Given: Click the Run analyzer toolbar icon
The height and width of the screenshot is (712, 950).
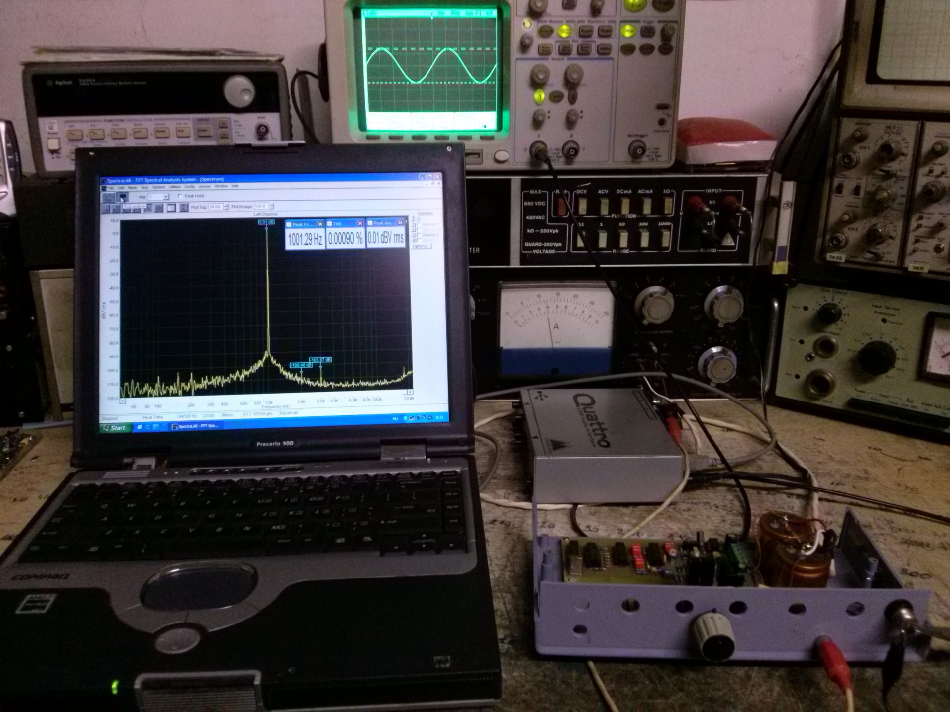Looking at the screenshot, I should (108, 197).
